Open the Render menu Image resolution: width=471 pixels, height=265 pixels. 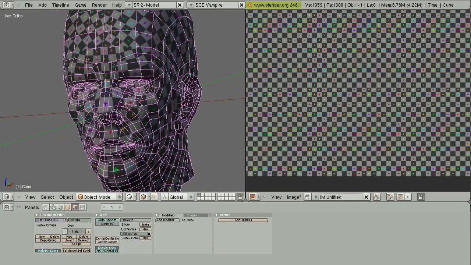(99, 5)
